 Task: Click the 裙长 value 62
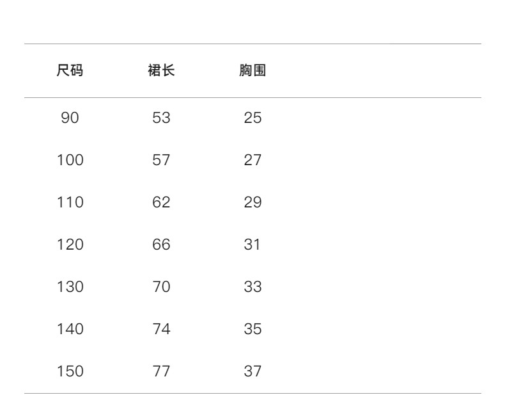click(x=161, y=202)
